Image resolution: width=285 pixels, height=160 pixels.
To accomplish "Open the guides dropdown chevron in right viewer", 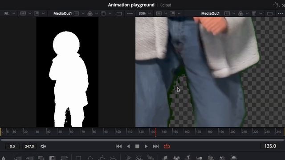I will (261, 13).
